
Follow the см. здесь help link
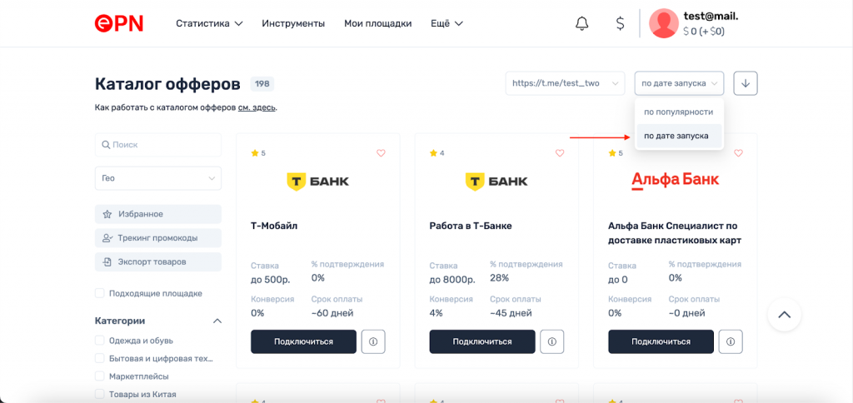point(257,107)
